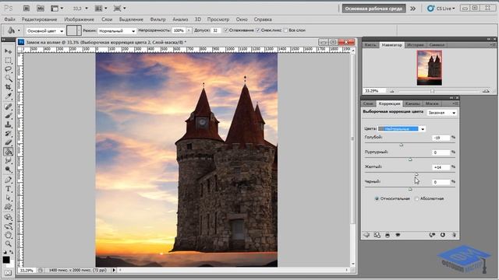499x280 pixels.
Task: Select the Healing Brush tool
Action: tap(8, 107)
